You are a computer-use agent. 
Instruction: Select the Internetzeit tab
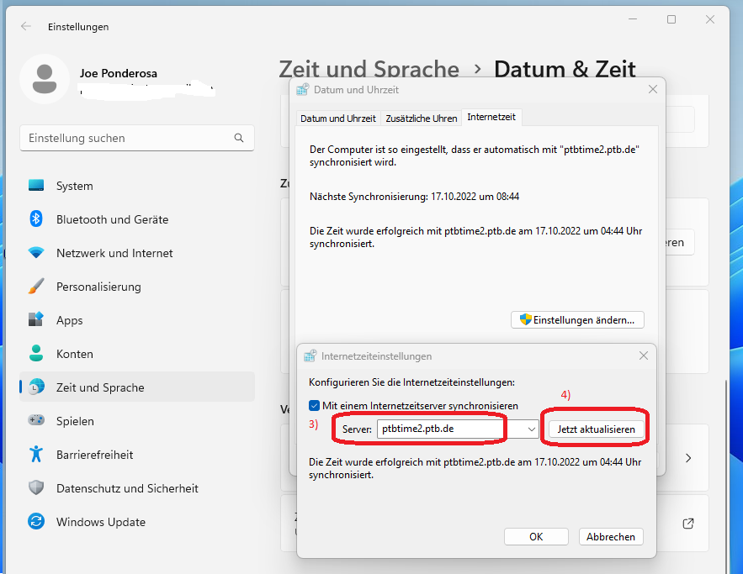(491, 117)
